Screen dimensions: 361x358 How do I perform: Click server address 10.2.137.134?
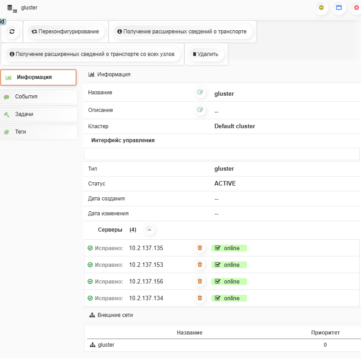146,298
